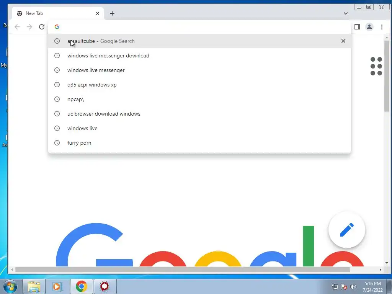392x294 pixels.
Task: Pick the npcap\ history suggestion
Action: [x=199, y=99]
